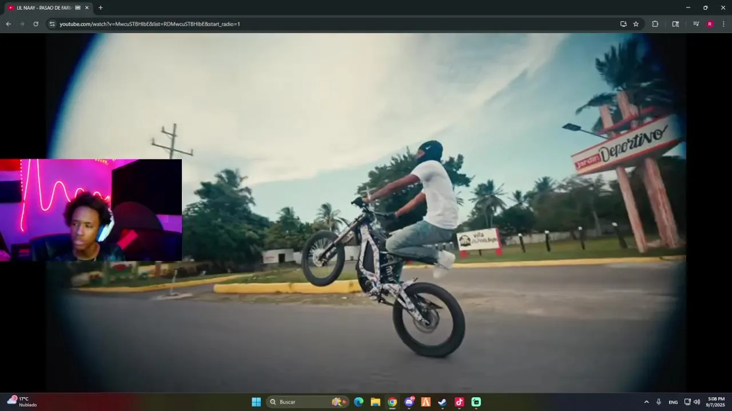Screen dimensions: 732x411
Task: Install app icon in address bar
Action: [623, 24]
